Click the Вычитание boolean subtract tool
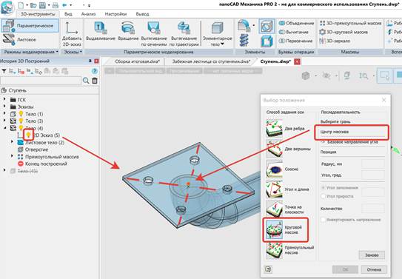This screenshot has height=279, width=402. click(294, 32)
